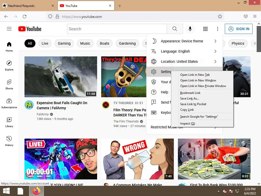Screen dimensions: 261x196
Task: Click the Firefox forward arrow
Action: coord(15,17)
